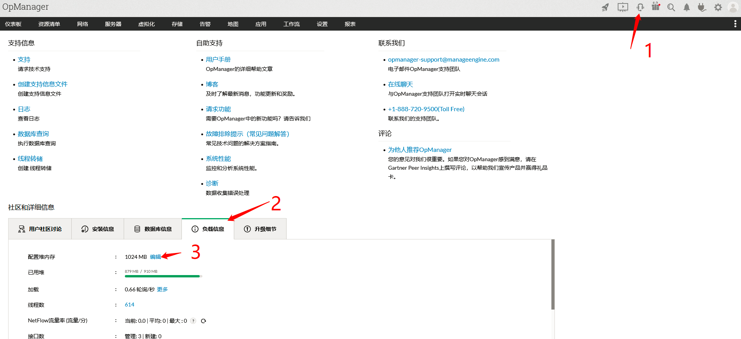Open the 设置 menu
This screenshot has height=339, width=741.
click(322, 24)
